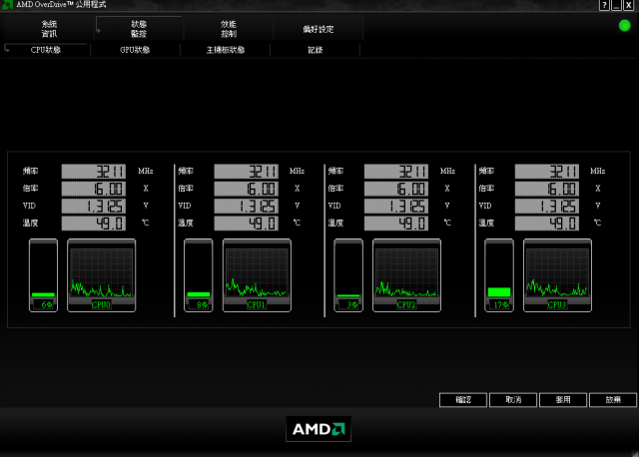This screenshot has width=639, height=457.
Task: Open the 偏好設定 tab
Action: (x=319, y=29)
